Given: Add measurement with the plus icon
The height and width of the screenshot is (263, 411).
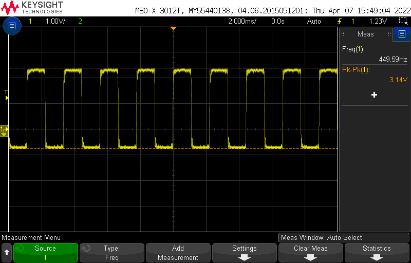Looking at the screenshot, I should pyautogui.click(x=374, y=95).
